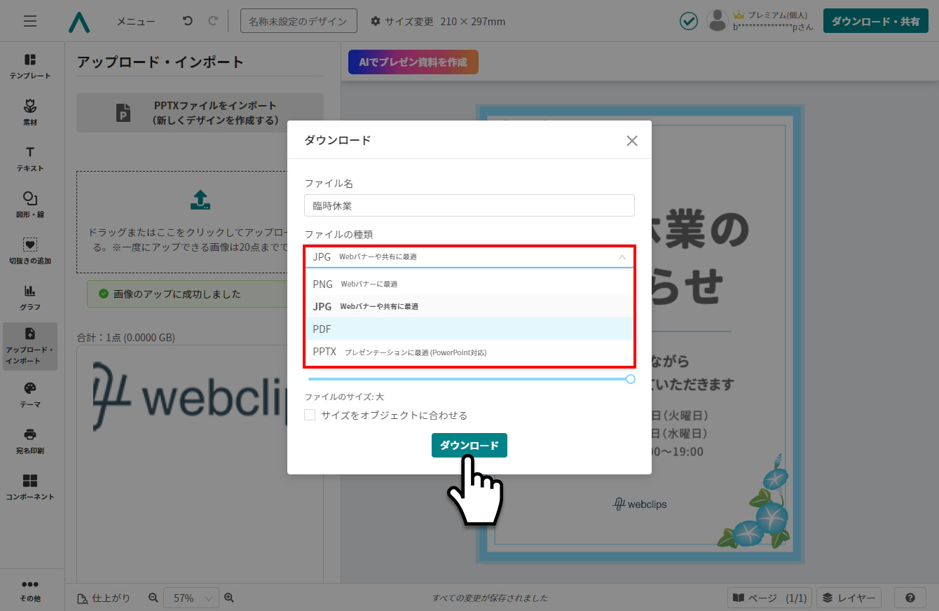Click the ファイルのサイズ slider handle
939x611 pixels.
631,379
